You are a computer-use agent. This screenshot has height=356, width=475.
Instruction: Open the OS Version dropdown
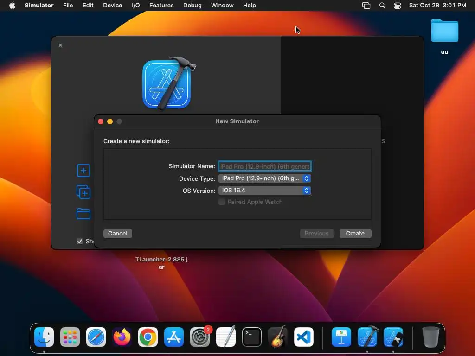coord(265,191)
